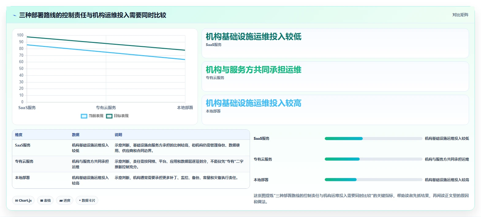
Task: Click the 本地部署 row description starting 示意判断，机构通常
Action: [x=177, y=178]
